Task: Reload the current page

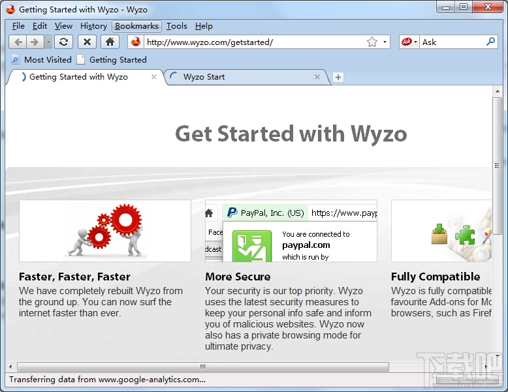Action: click(63, 42)
